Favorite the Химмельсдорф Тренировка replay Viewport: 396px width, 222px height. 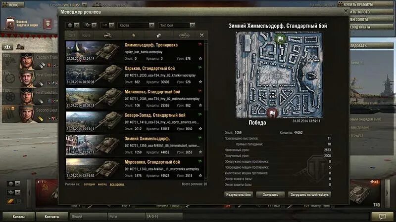pyautogui.click(x=200, y=58)
